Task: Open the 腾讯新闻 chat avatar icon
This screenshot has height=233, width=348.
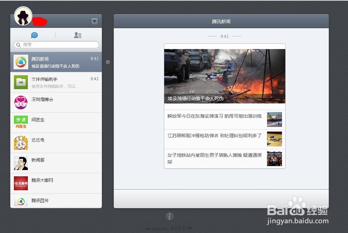Action: click(21, 62)
